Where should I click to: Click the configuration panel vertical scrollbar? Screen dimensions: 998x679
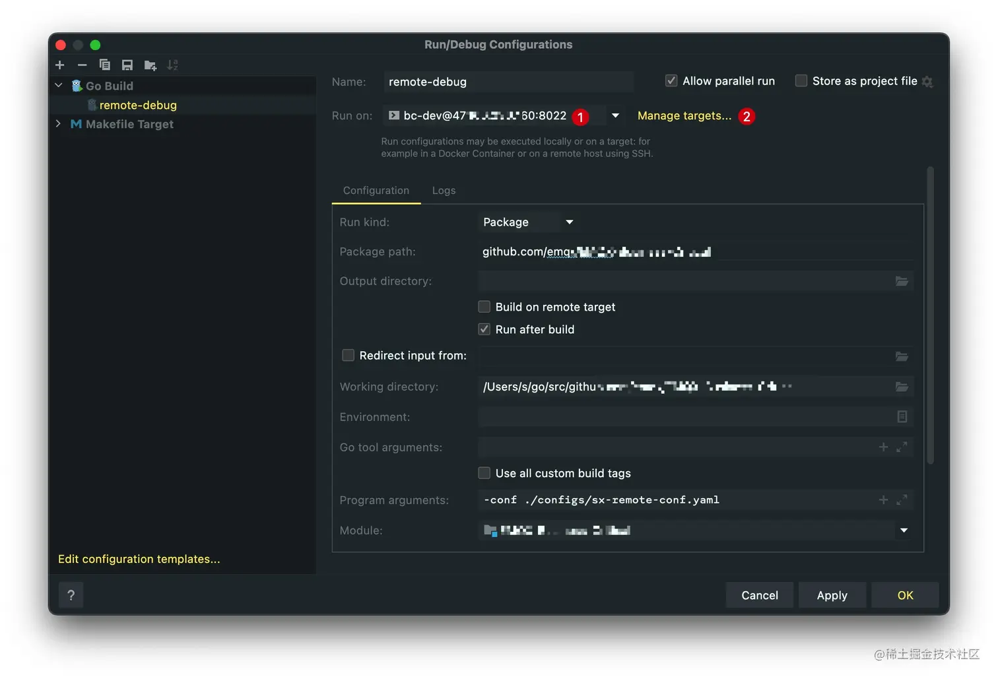[930, 315]
